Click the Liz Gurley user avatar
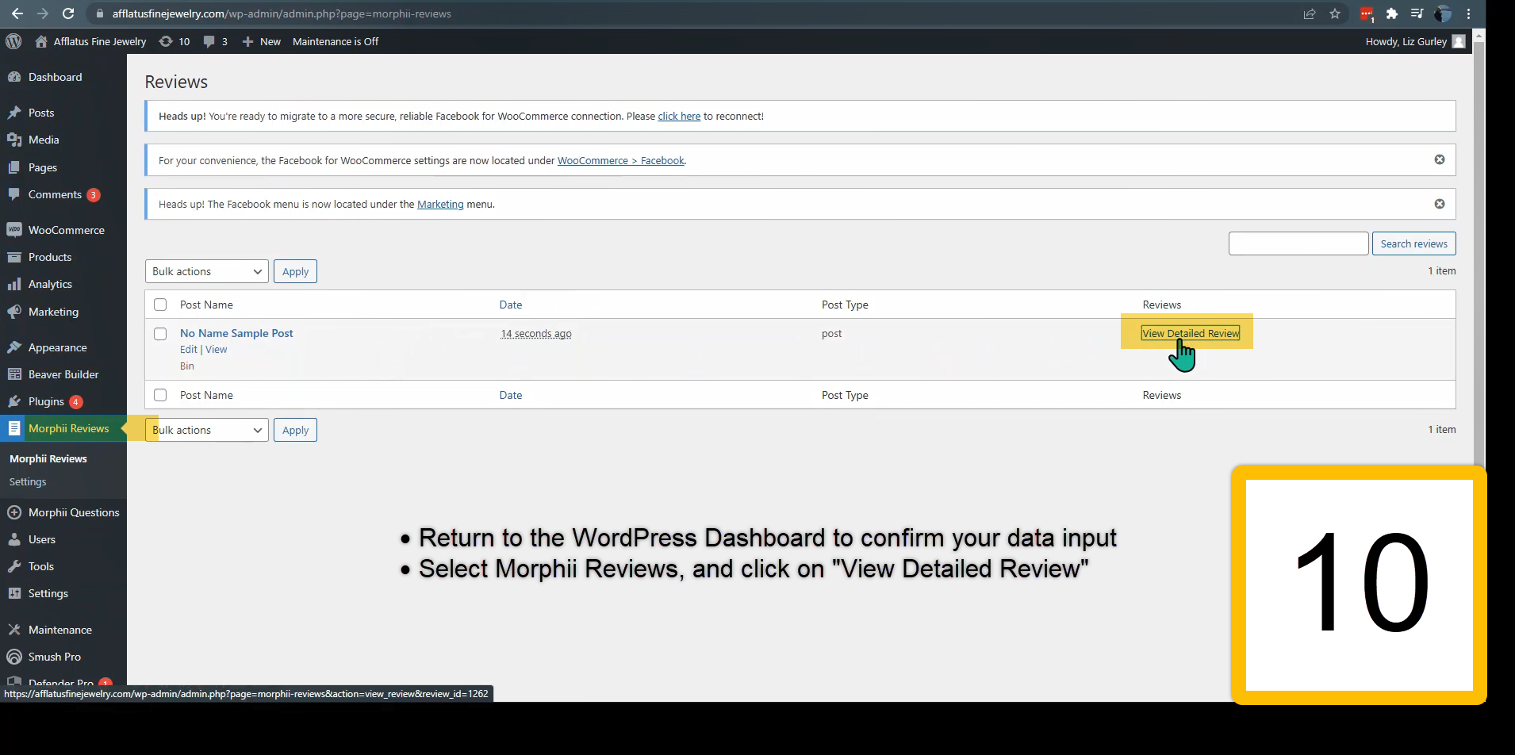Image resolution: width=1515 pixels, height=755 pixels. pyautogui.click(x=1459, y=41)
